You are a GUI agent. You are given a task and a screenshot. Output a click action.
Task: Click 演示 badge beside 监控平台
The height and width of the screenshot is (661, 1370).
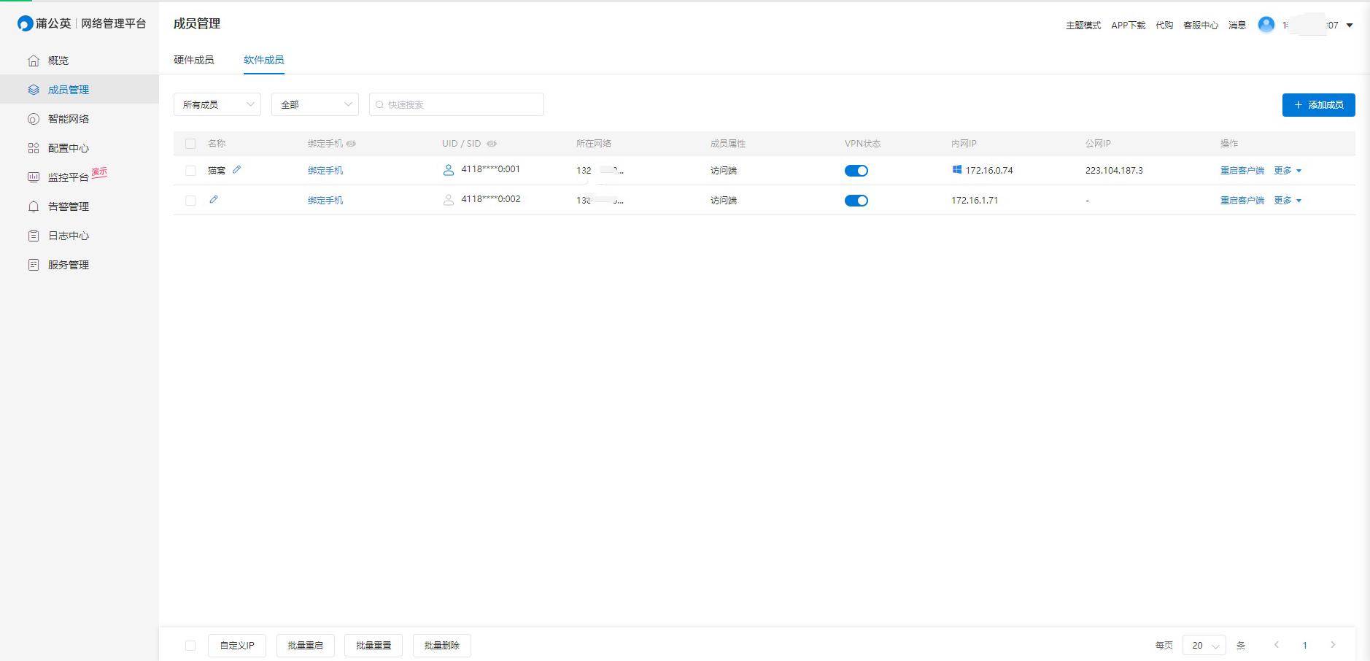tap(99, 173)
